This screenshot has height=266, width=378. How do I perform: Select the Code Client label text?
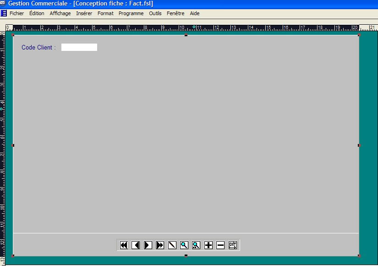pos(38,47)
